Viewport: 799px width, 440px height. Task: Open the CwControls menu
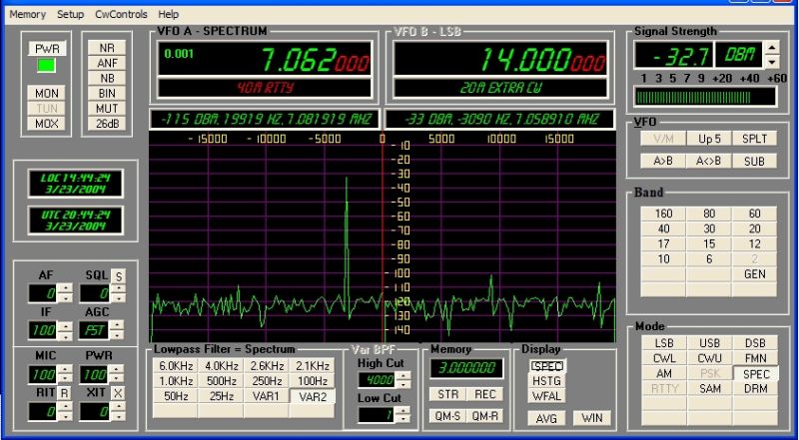pos(121,14)
